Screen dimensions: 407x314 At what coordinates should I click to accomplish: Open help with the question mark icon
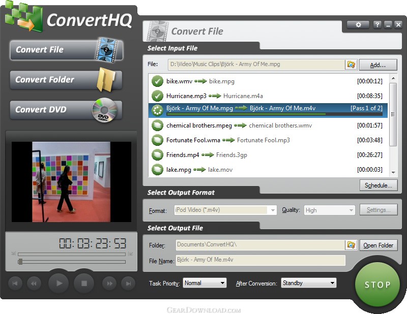click(x=377, y=24)
